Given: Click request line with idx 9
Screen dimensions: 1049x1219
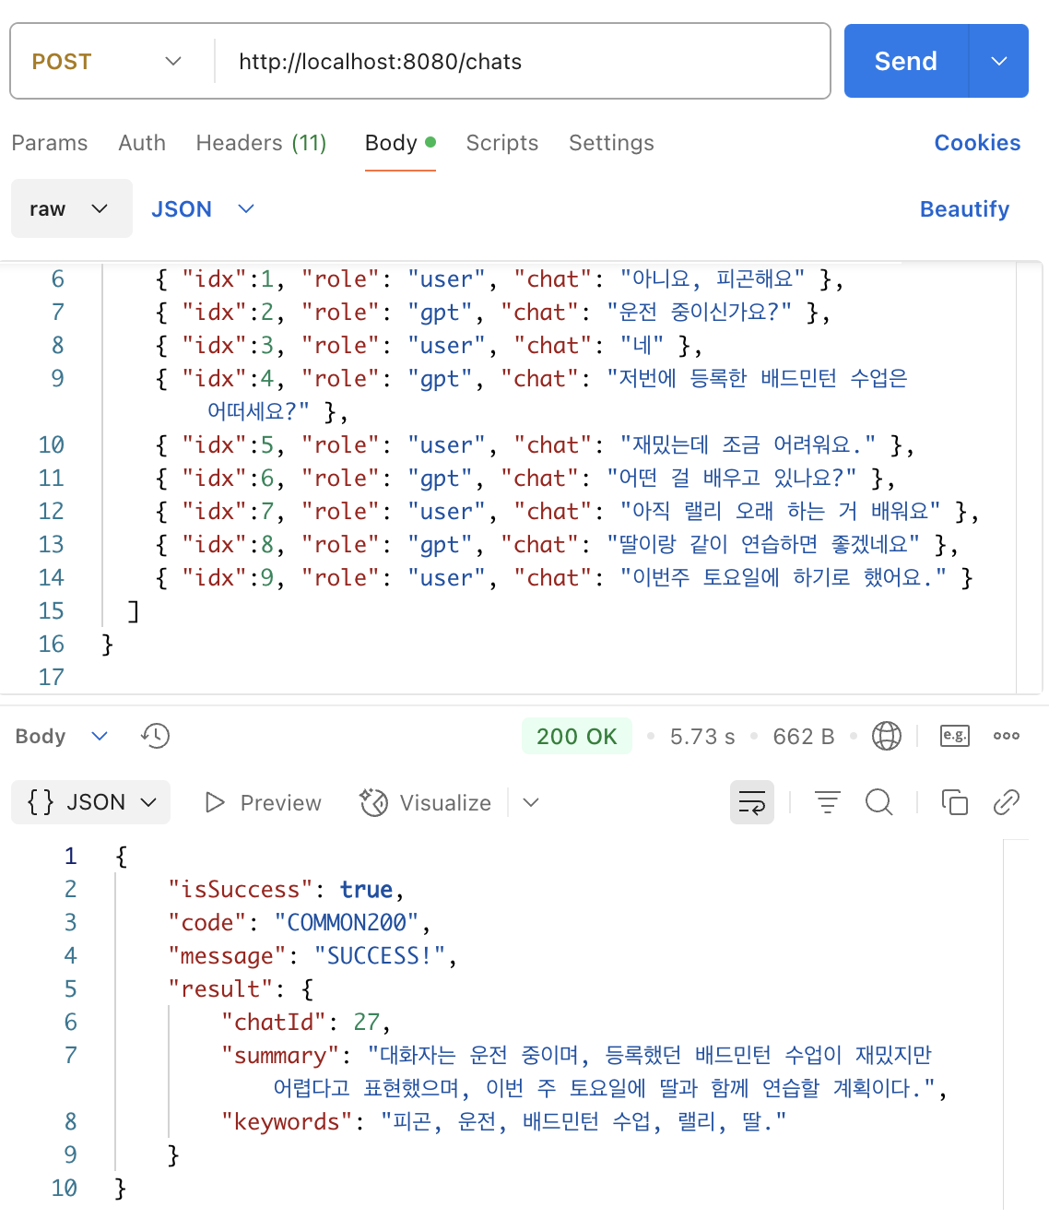Looking at the screenshot, I should 564,578.
